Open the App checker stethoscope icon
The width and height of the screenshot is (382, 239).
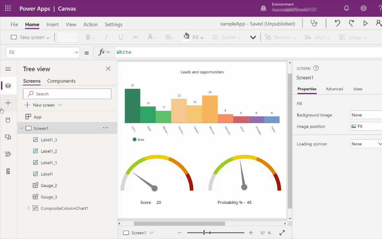[314, 24]
